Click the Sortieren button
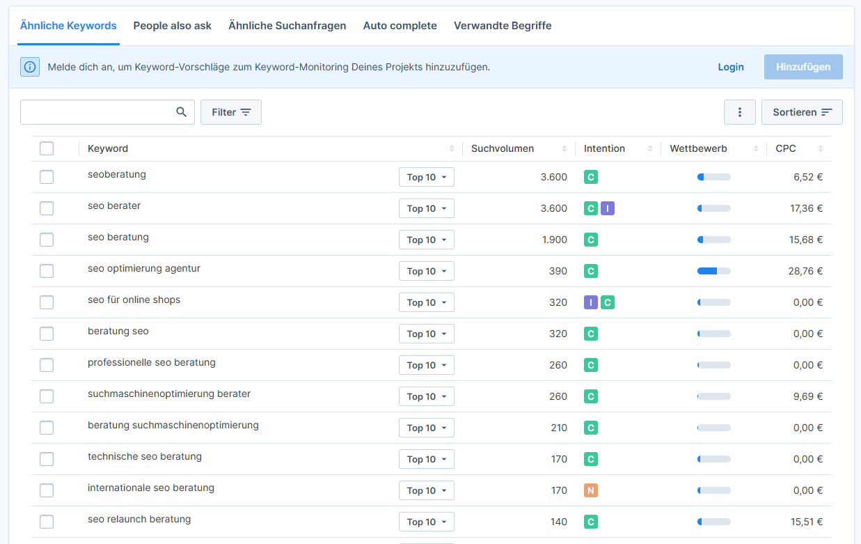Screen dimensions: 861x544 [802, 112]
